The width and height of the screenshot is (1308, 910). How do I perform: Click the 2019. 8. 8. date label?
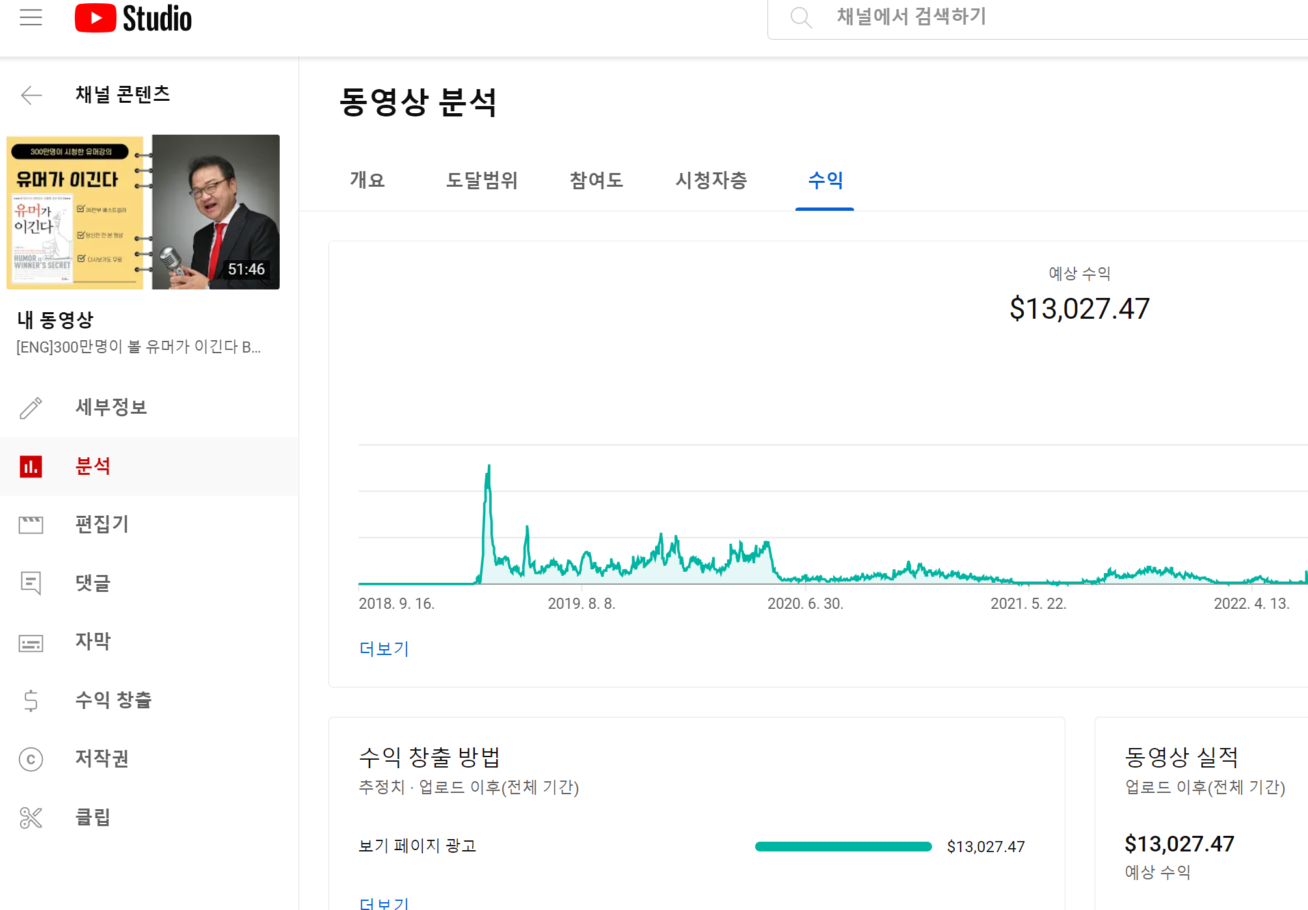[x=581, y=604]
